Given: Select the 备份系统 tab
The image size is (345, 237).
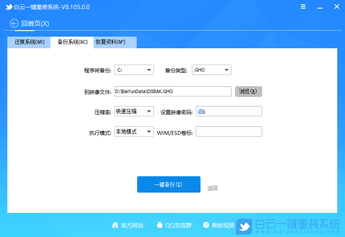Looking at the screenshot, I should (x=72, y=42).
